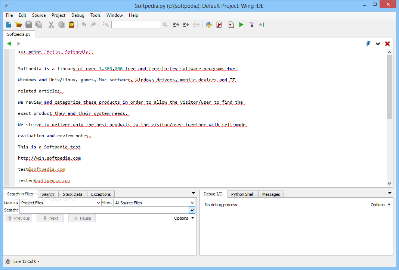The image size is (399, 270).
Task: Open the Help menu
Action: coord(133,15)
